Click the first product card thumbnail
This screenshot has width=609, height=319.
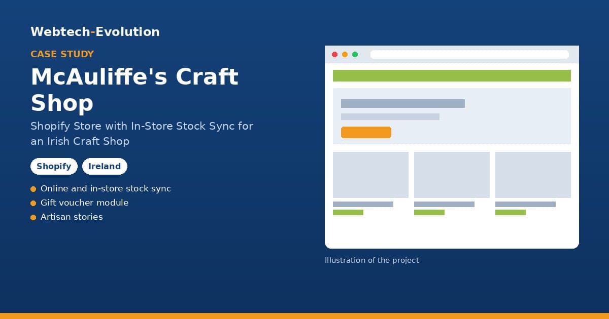click(370, 175)
